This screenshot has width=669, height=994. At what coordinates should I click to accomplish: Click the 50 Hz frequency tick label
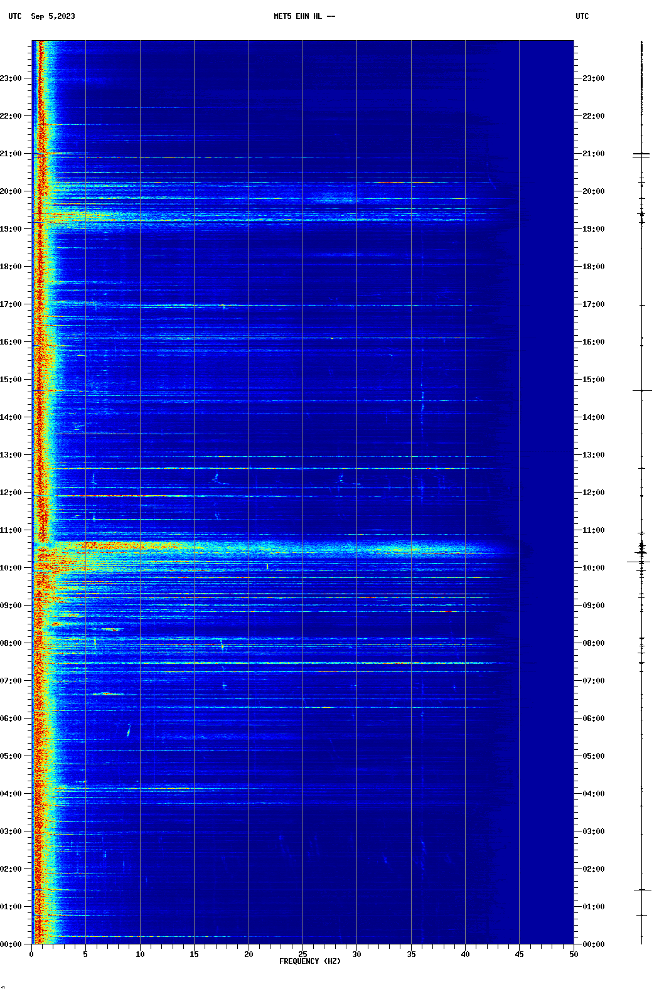(574, 954)
